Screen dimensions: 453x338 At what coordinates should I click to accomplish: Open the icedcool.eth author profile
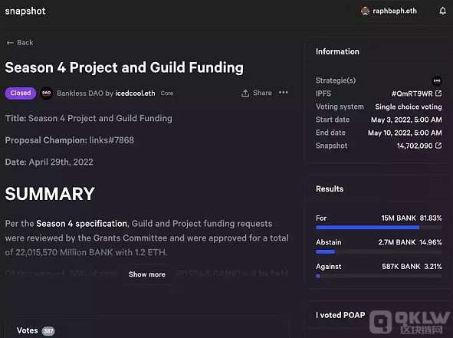click(x=135, y=94)
